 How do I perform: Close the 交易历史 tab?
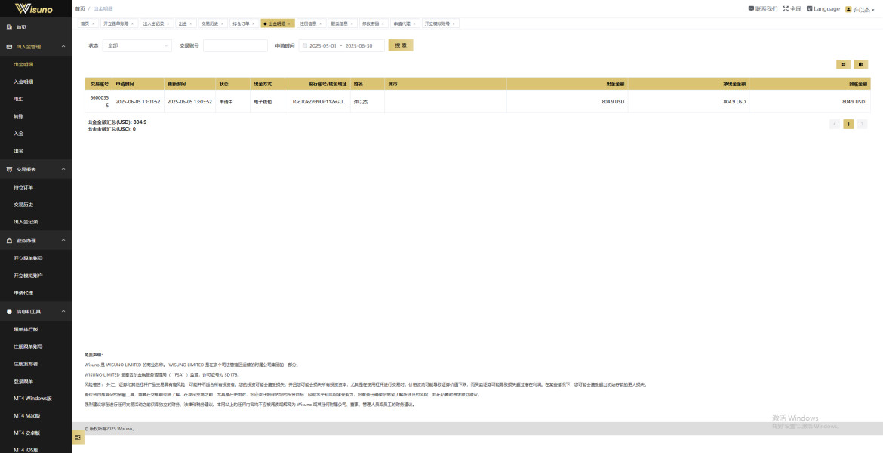point(222,23)
